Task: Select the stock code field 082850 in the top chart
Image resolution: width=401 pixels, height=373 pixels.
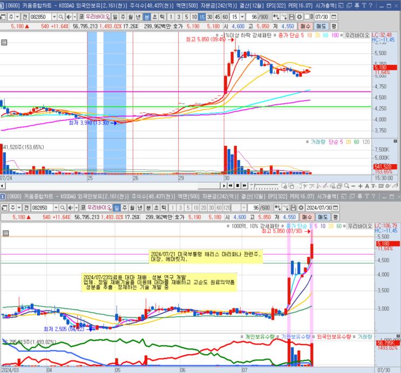Action: (40, 17)
